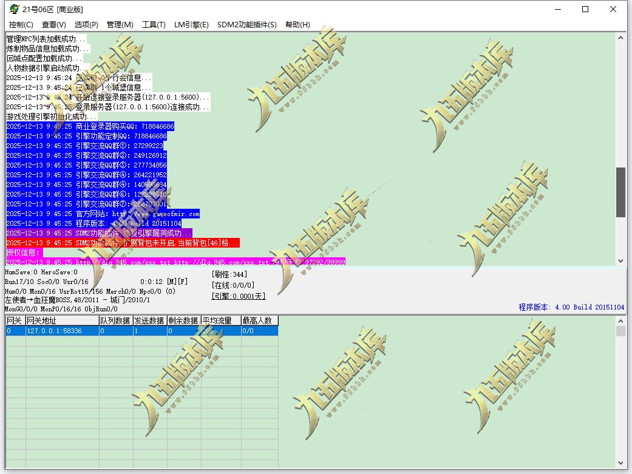This screenshot has width=632, height=474.
Task: Click the app icon in title bar
Action: (14, 9)
